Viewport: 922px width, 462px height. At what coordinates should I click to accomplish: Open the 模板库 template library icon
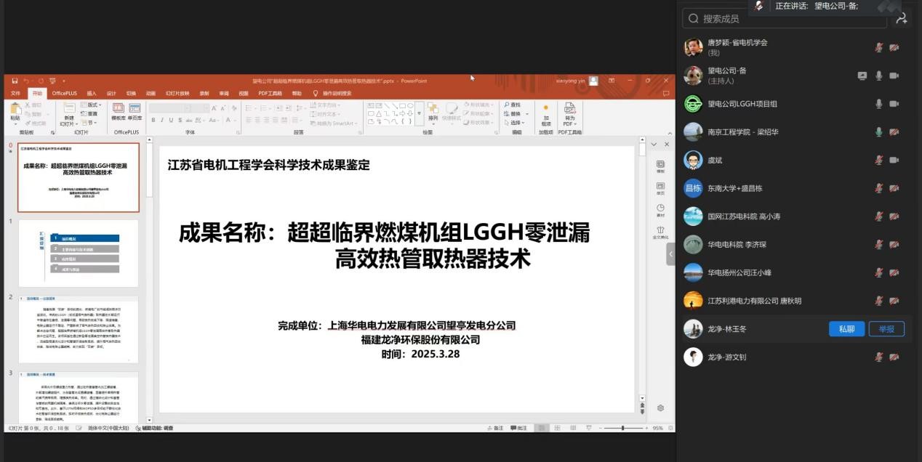[118, 111]
